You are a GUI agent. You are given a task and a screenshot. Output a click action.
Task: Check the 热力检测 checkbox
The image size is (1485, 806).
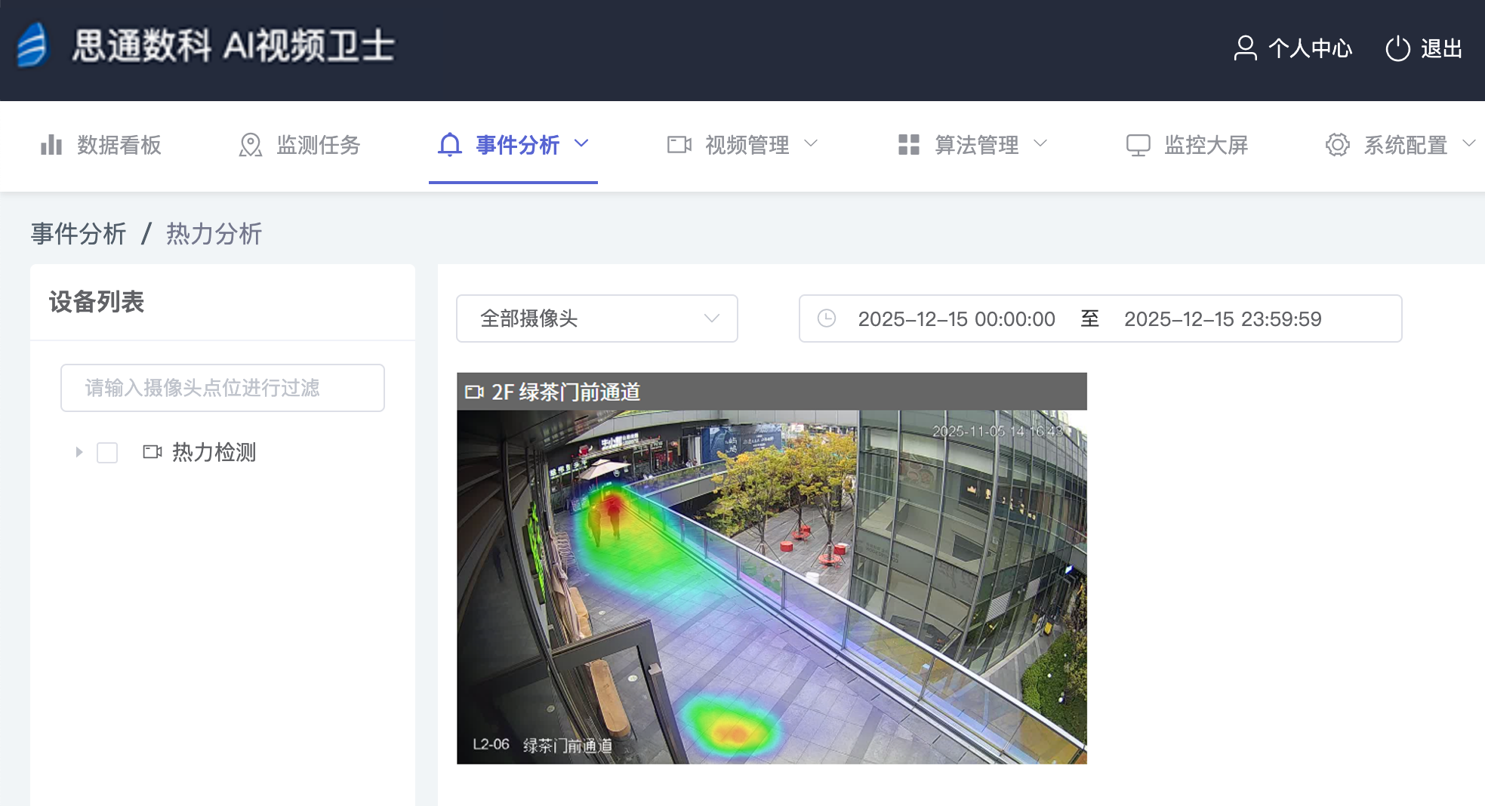(x=107, y=453)
